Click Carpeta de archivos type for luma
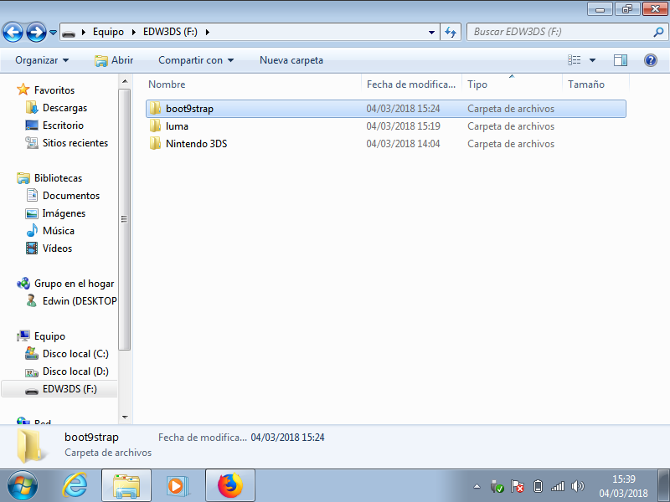 coord(511,126)
